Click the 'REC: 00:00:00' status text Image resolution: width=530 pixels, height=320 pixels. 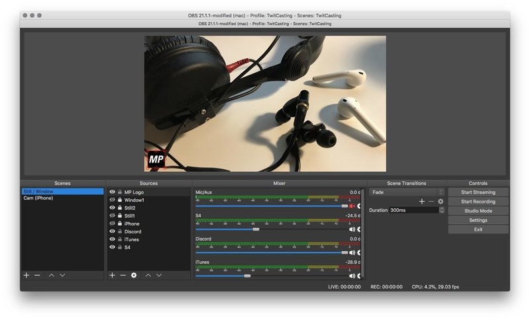[386, 287]
